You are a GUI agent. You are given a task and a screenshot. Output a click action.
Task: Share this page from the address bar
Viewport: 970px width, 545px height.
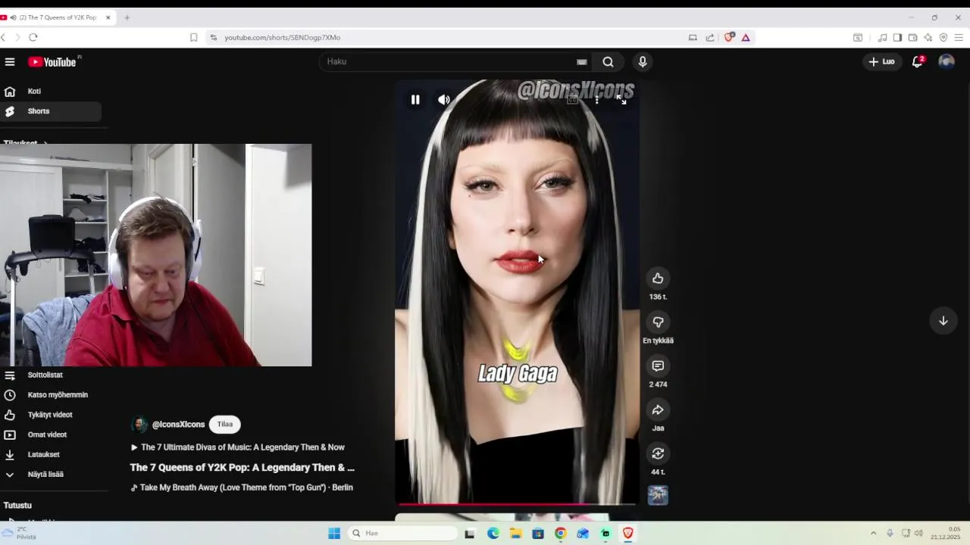point(710,37)
